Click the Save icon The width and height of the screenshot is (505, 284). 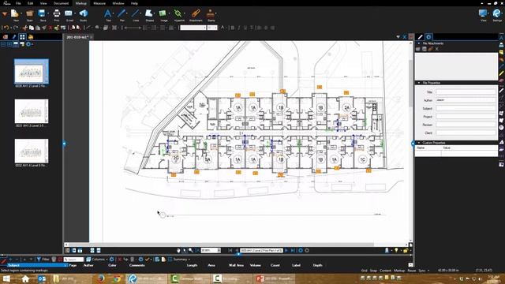pyautogui.click(x=42, y=14)
